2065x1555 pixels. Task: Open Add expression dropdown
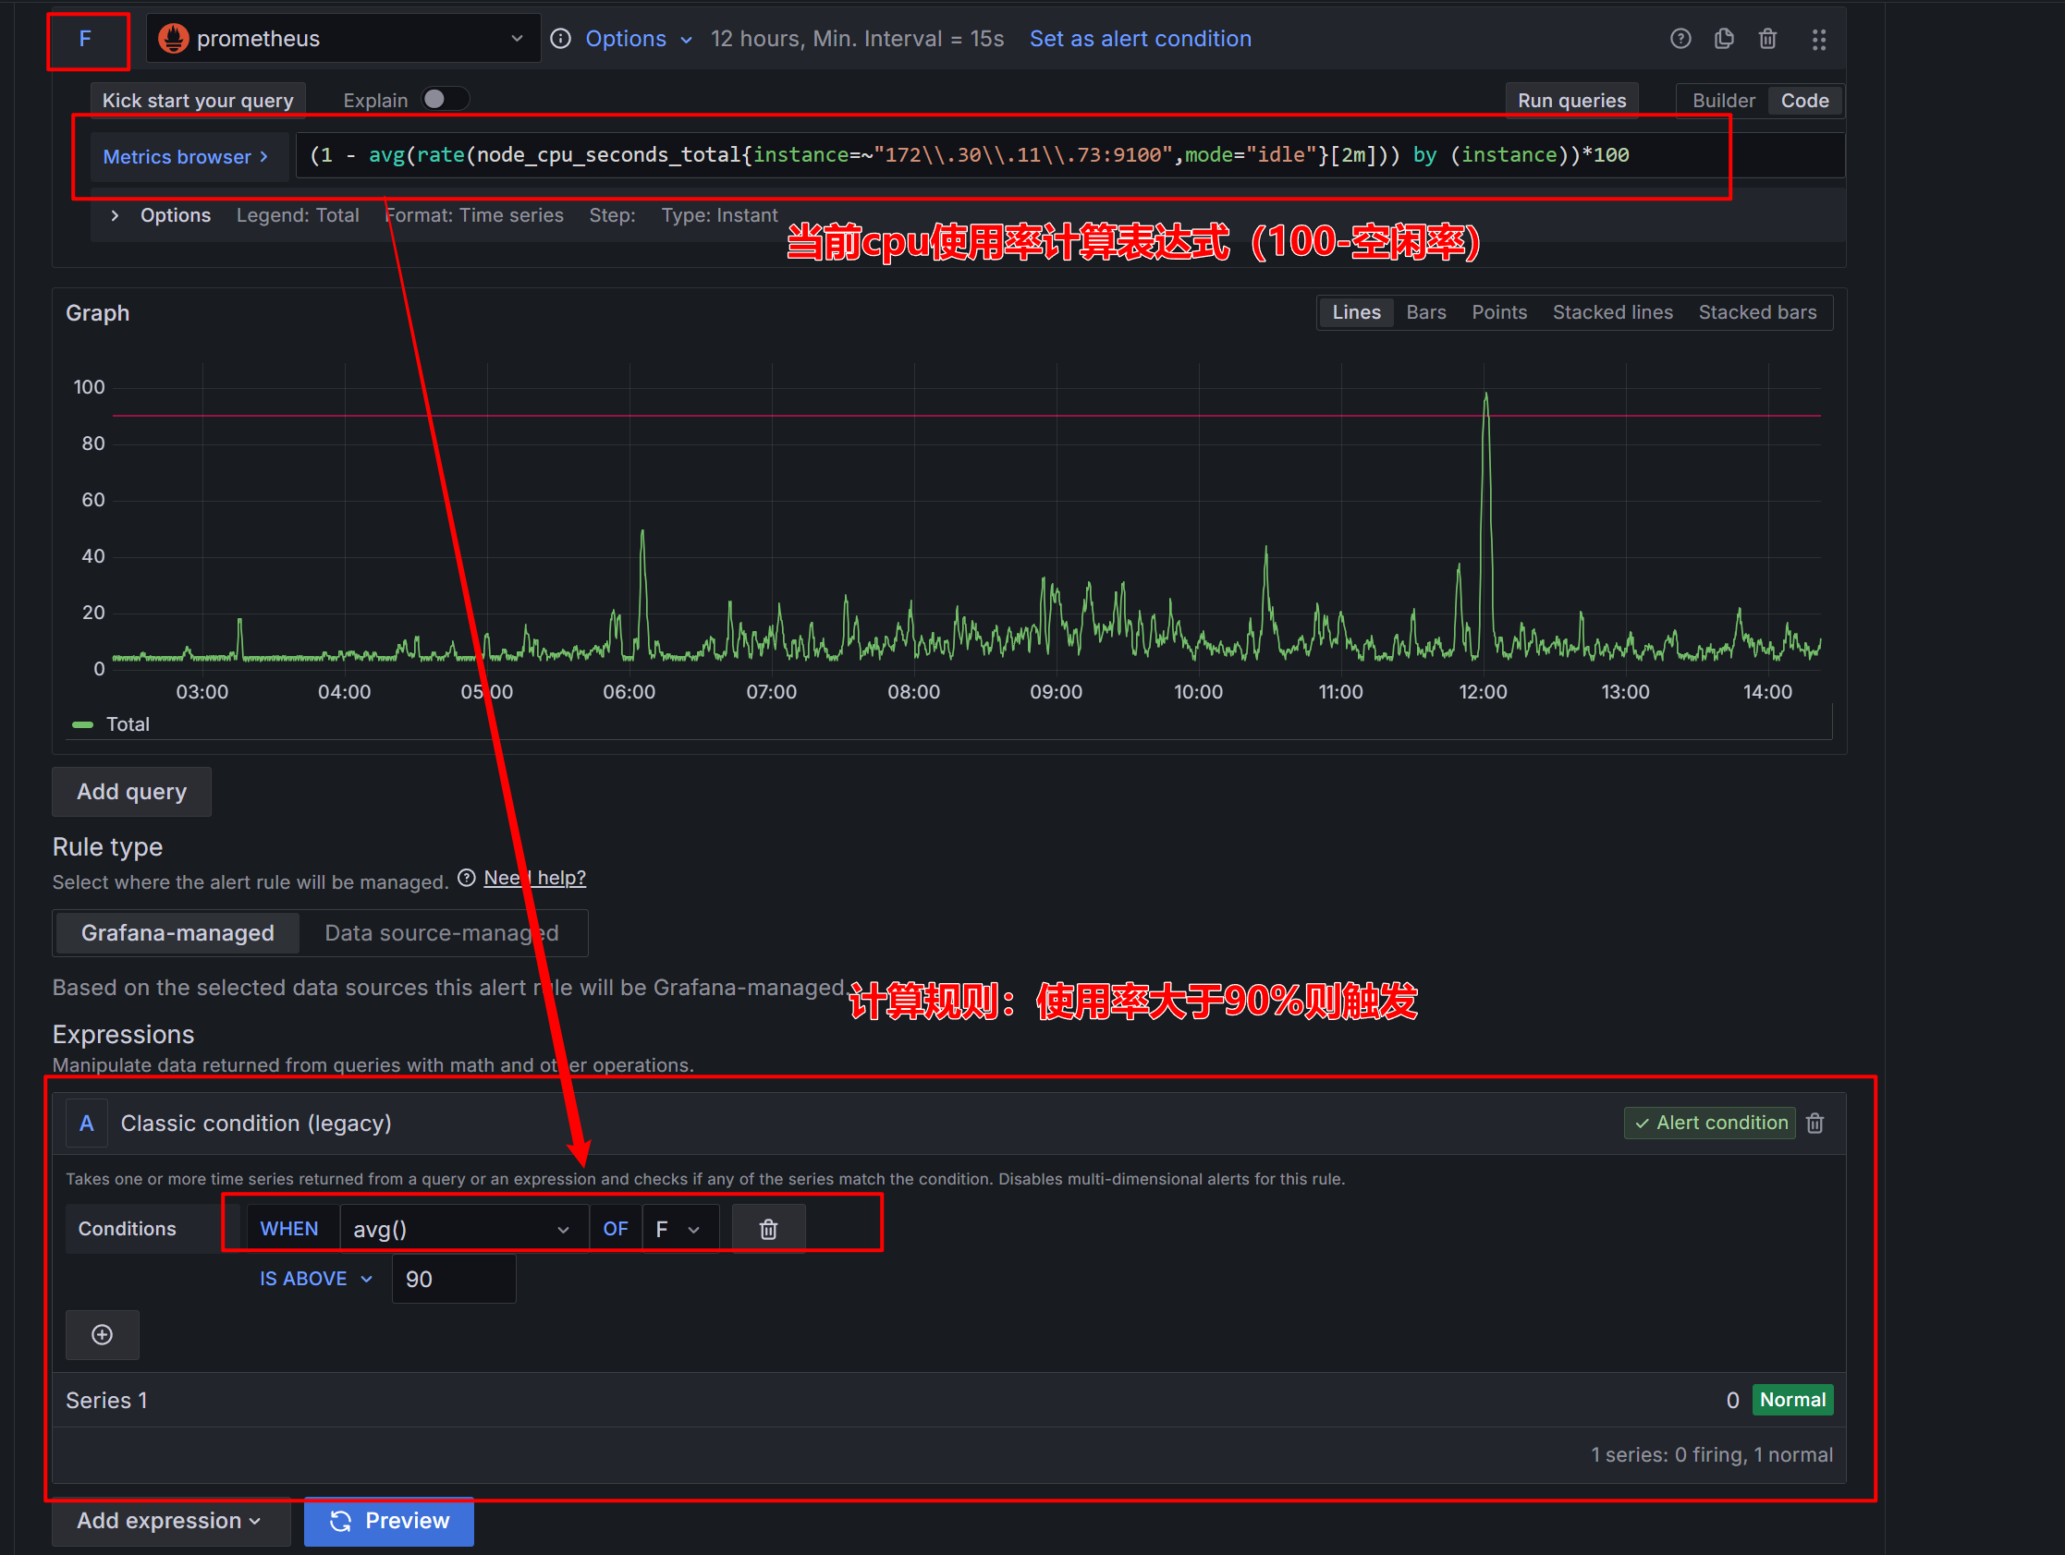point(169,1521)
